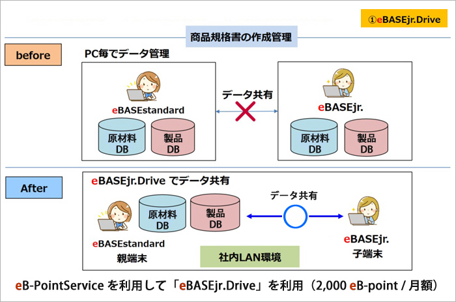Image resolution: width=456 pixels, height=302 pixels.
Task: Click the 親端末 label
Action: (132, 258)
